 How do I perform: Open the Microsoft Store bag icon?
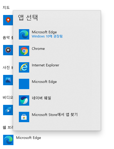(x=24, y=117)
